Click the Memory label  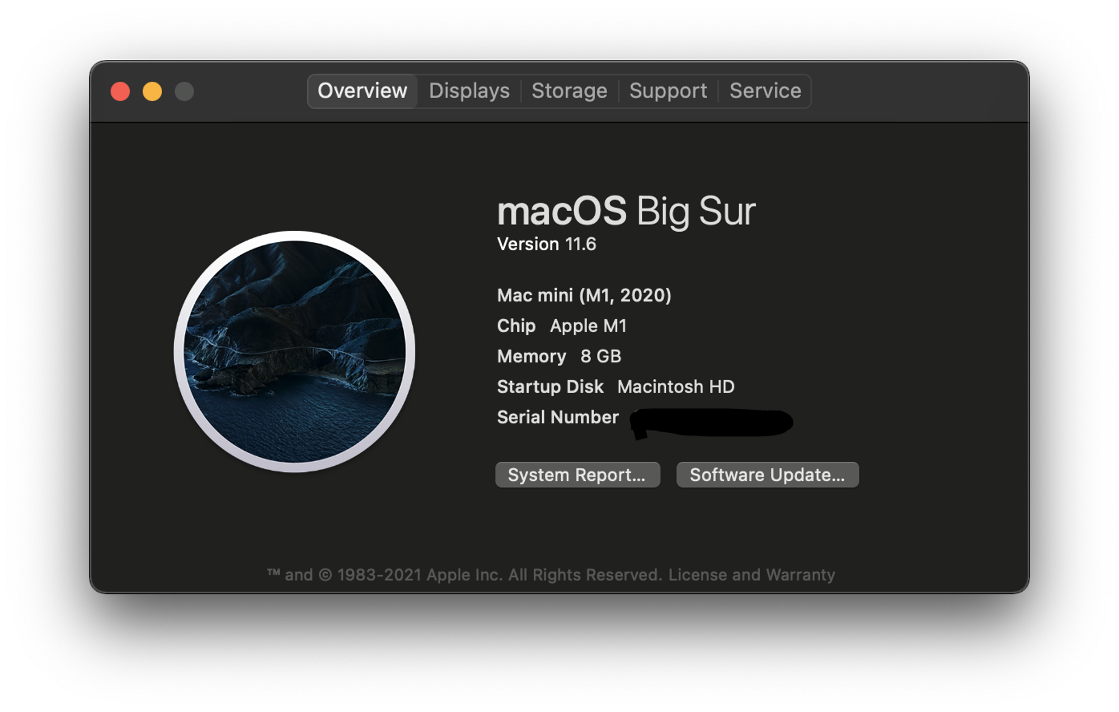(532, 356)
